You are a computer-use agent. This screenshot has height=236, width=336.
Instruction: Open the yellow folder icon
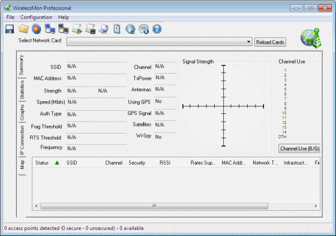coord(23,29)
